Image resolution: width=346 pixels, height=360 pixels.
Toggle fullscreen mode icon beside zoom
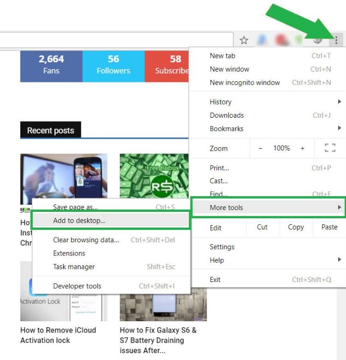(330, 148)
